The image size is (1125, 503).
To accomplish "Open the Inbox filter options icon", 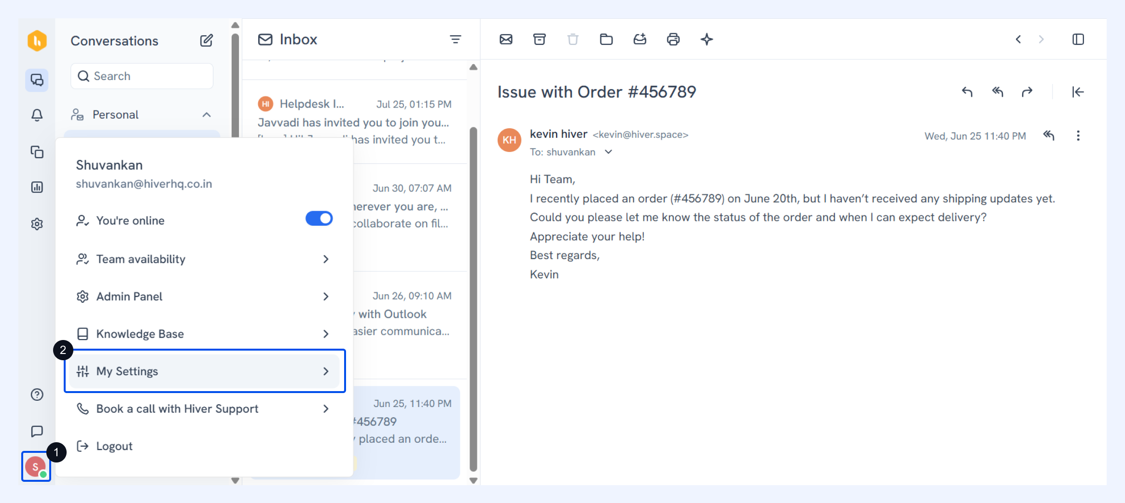I will (x=455, y=39).
